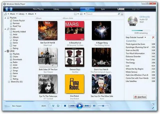This screenshot has width=160, height=114.
Task: Mute the player volume
Action: click(x=94, y=106)
